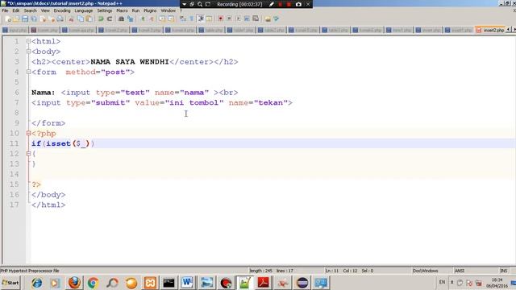The image size is (516, 290).
Task: Open Find with the binoculars icon
Action: 121,19
